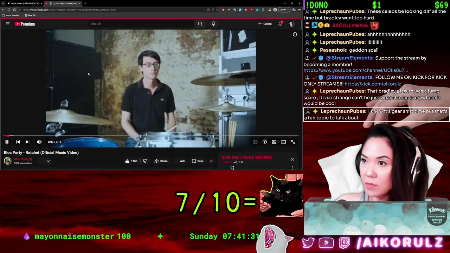Open the kick.com/aikorulz link in chat
Viewport: 450px width, 253px height.
point(373,84)
